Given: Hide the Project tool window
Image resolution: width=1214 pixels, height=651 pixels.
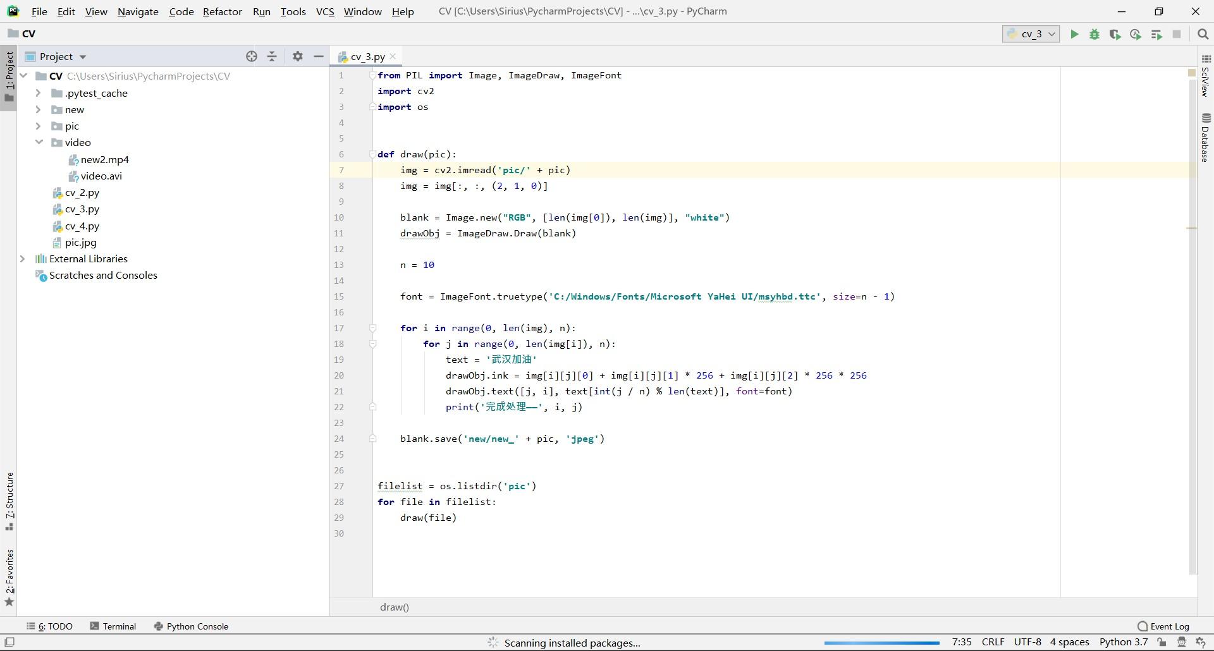Looking at the screenshot, I should (x=319, y=56).
